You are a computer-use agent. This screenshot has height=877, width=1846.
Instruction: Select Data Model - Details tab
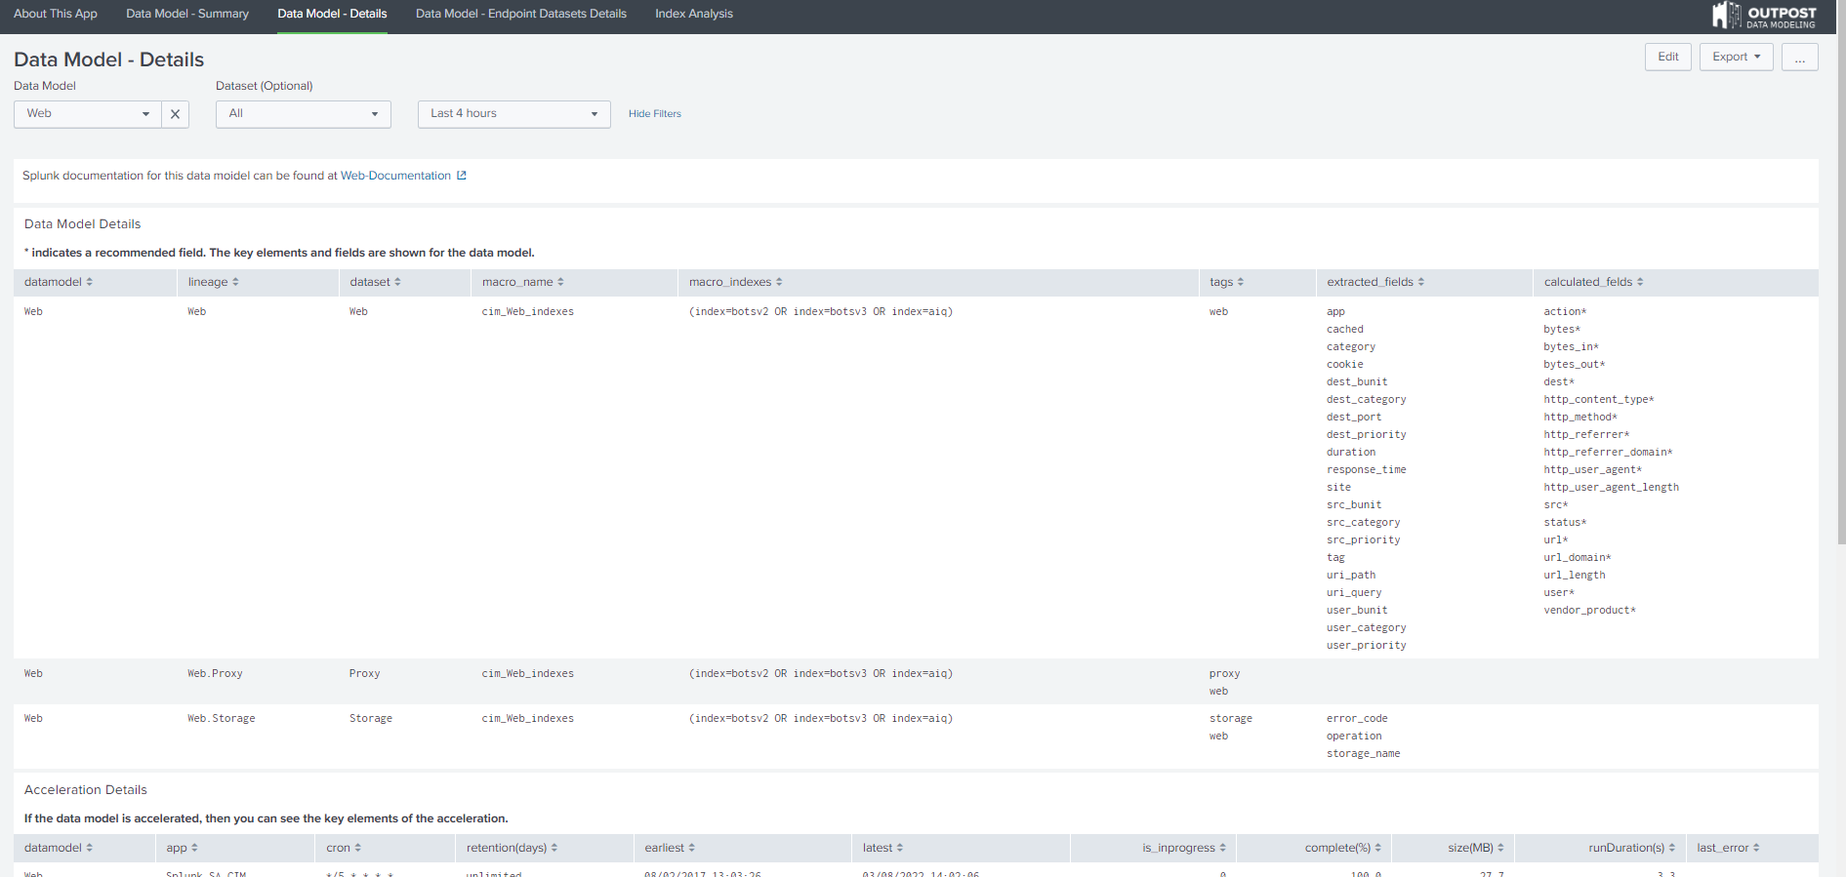point(332,14)
